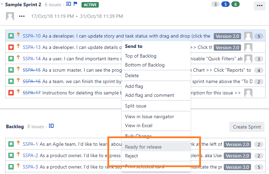Choose Top of Backlog in context menu
The height and width of the screenshot is (174, 269).
[156, 56]
